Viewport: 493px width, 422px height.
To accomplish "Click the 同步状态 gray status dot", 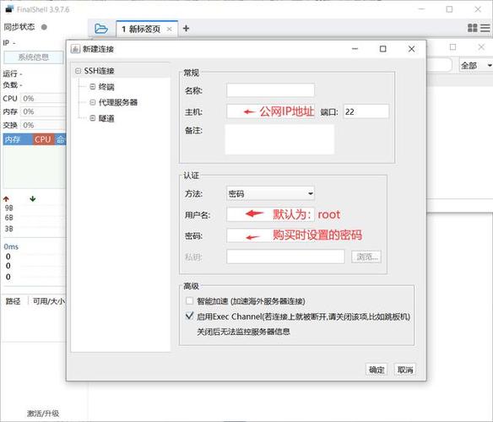I will click(44, 27).
